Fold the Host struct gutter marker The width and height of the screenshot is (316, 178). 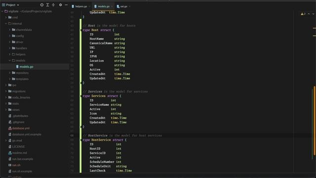tap(81, 30)
